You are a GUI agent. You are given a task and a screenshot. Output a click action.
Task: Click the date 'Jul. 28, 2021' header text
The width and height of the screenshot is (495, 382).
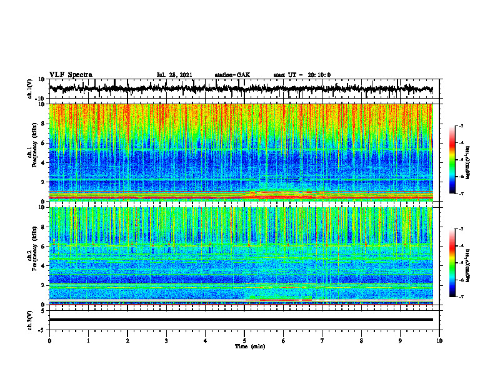coord(174,75)
